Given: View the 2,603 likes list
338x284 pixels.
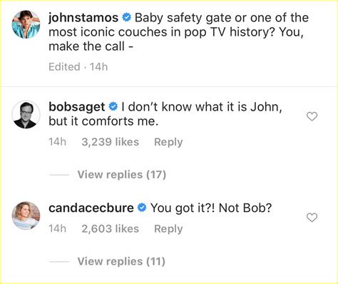Looking at the screenshot, I should tap(111, 229).
